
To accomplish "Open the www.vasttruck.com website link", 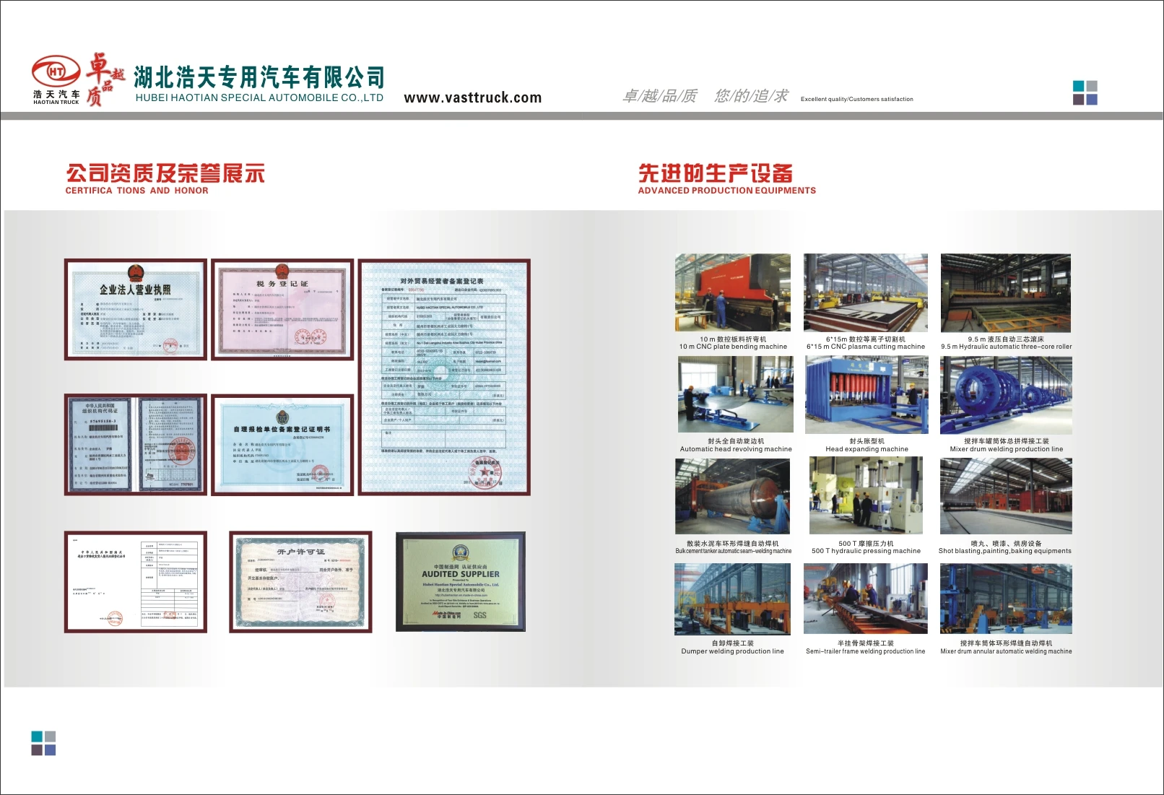I will coord(472,98).
